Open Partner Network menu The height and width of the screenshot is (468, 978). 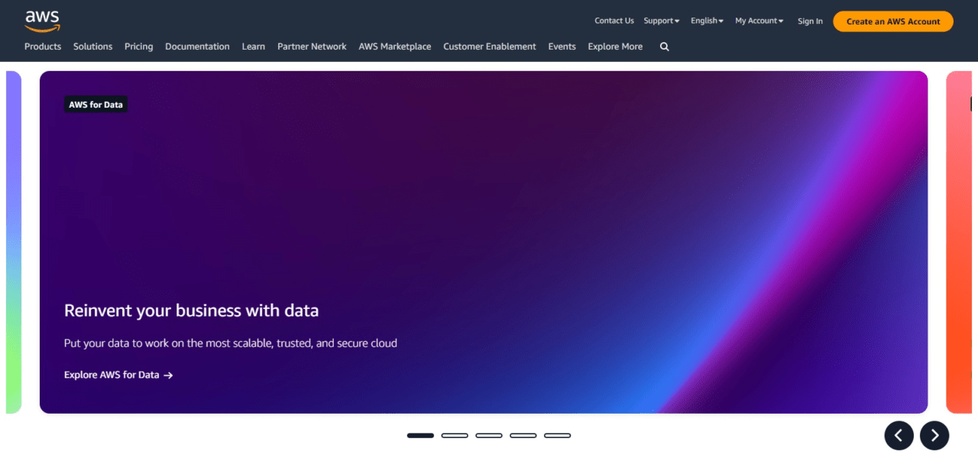tap(312, 47)
